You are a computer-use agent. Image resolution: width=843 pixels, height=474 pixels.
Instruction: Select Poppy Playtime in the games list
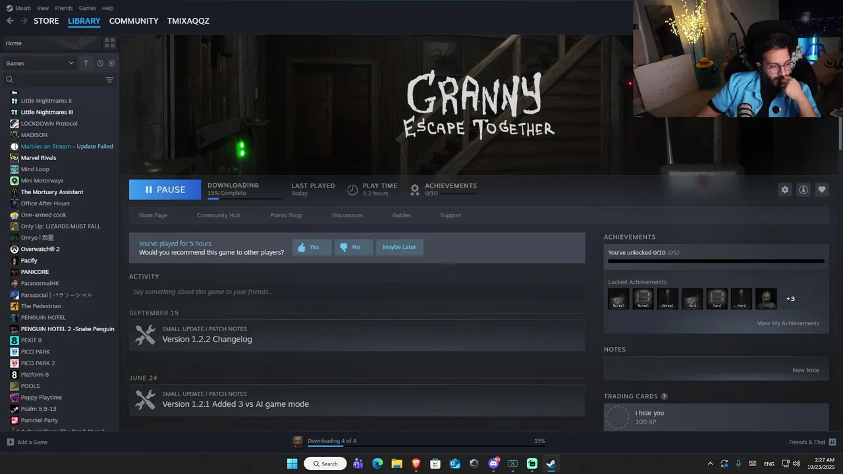41,398
